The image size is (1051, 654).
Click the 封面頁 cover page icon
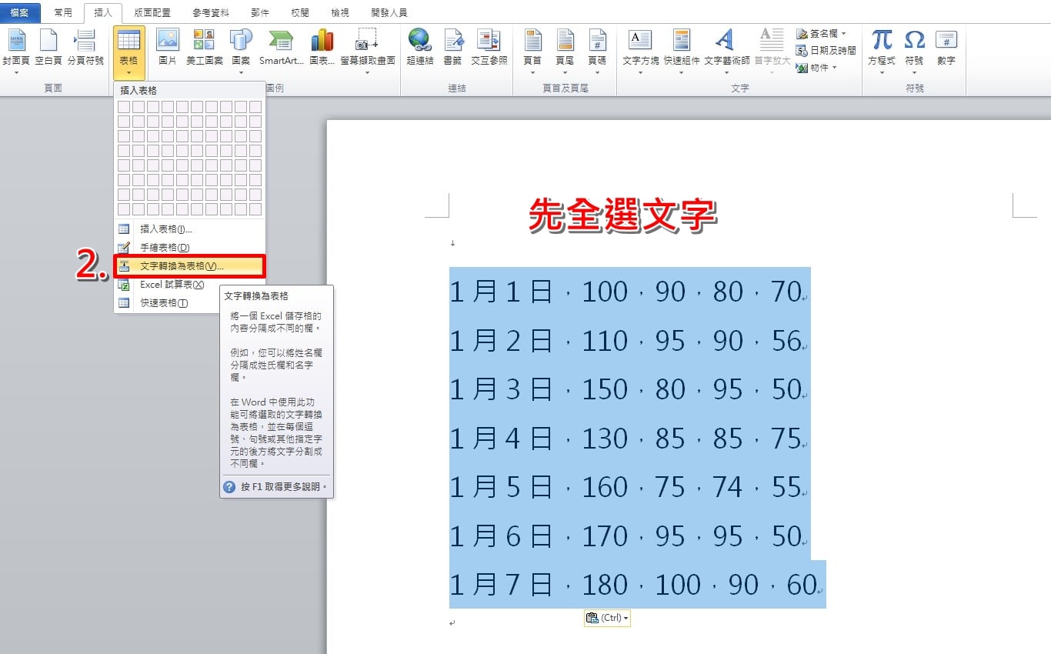16,40
